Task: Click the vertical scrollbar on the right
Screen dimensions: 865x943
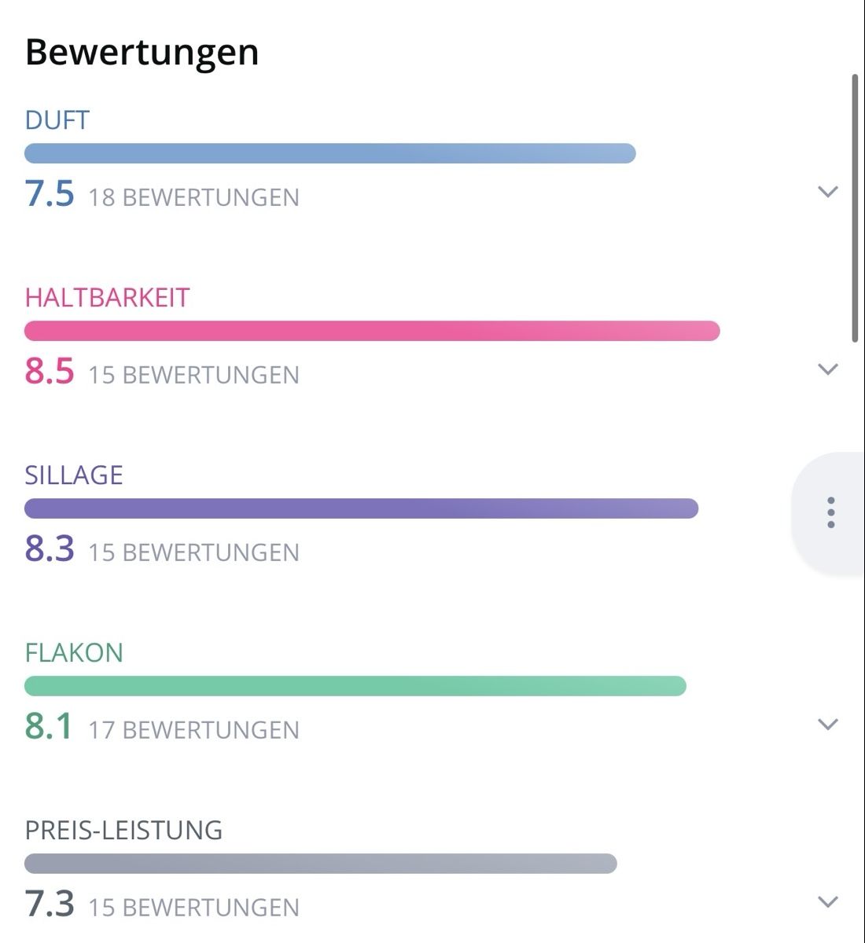Action: pyautogui.click(x=856, y=208)
